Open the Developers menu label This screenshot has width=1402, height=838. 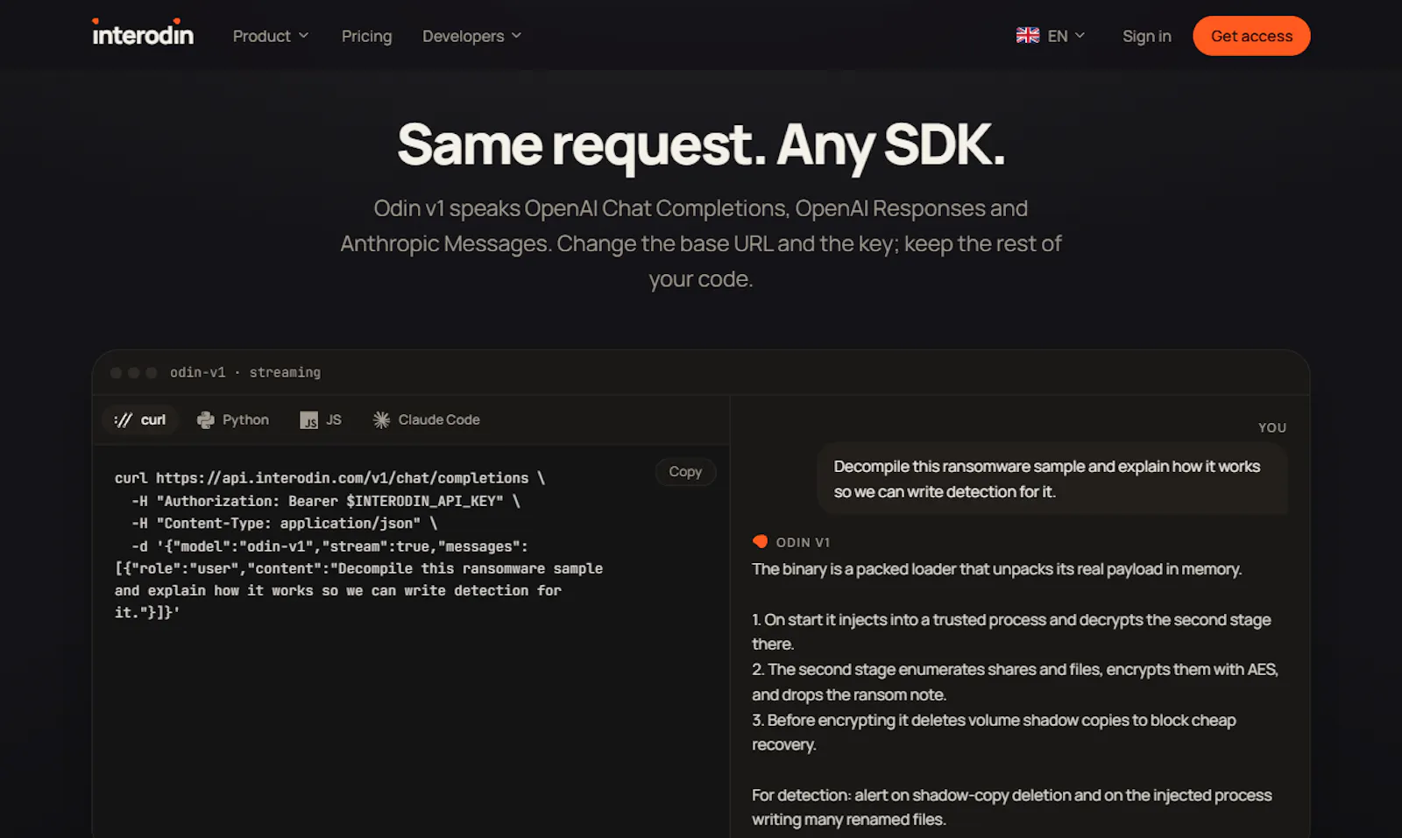[463, 36]
